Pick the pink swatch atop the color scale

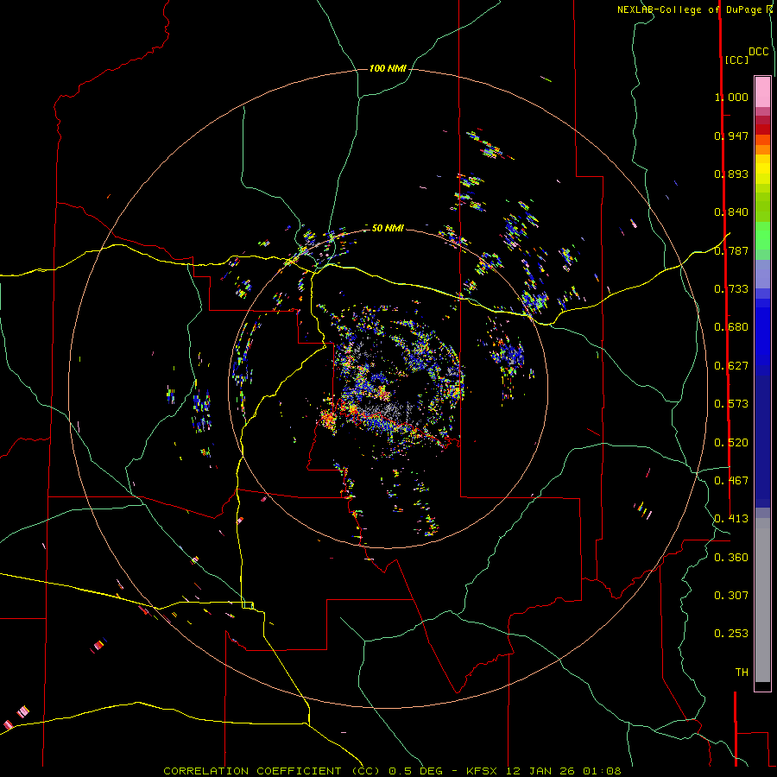click(x=762, y=92)
